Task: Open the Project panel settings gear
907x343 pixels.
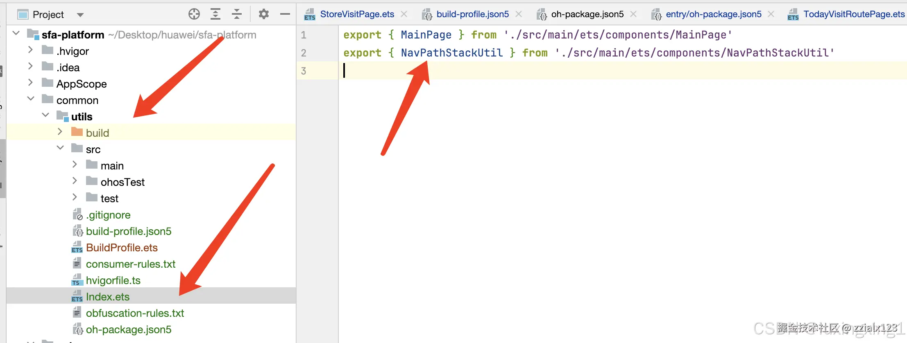Action: pyautogui.click(x=264, y=14)
